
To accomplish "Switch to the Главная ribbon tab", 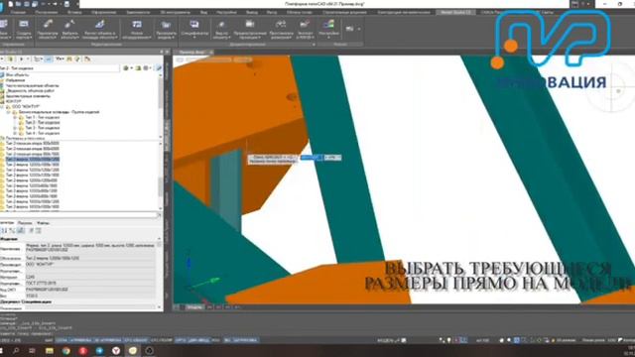I will point(18,12).
